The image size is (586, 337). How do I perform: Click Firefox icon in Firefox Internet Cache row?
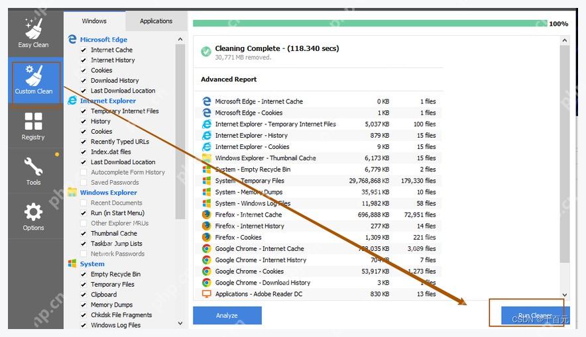point(206,215)
